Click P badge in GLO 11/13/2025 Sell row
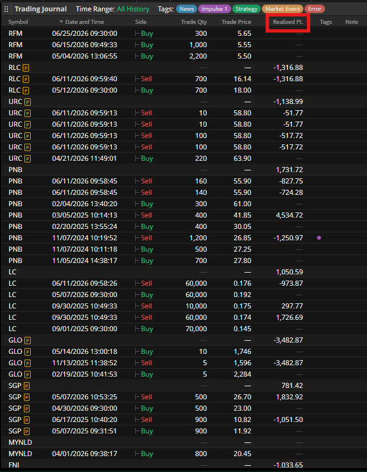Image resolution: width=367 pixels, height=472 pixels. coord(27,363)
